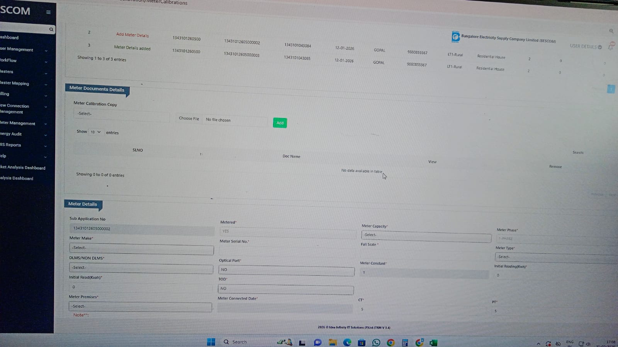Open the Windows Start menu
The image size is (618, 347).
point(211,342)
